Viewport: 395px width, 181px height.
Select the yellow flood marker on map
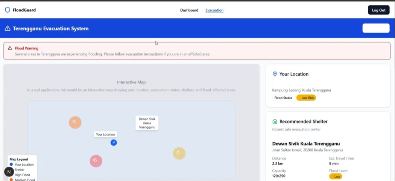point(179,153)
